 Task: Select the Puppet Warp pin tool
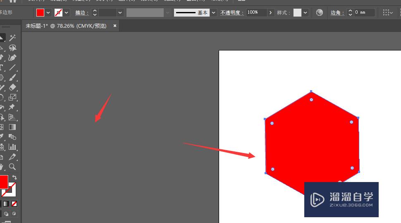(12, 107)
